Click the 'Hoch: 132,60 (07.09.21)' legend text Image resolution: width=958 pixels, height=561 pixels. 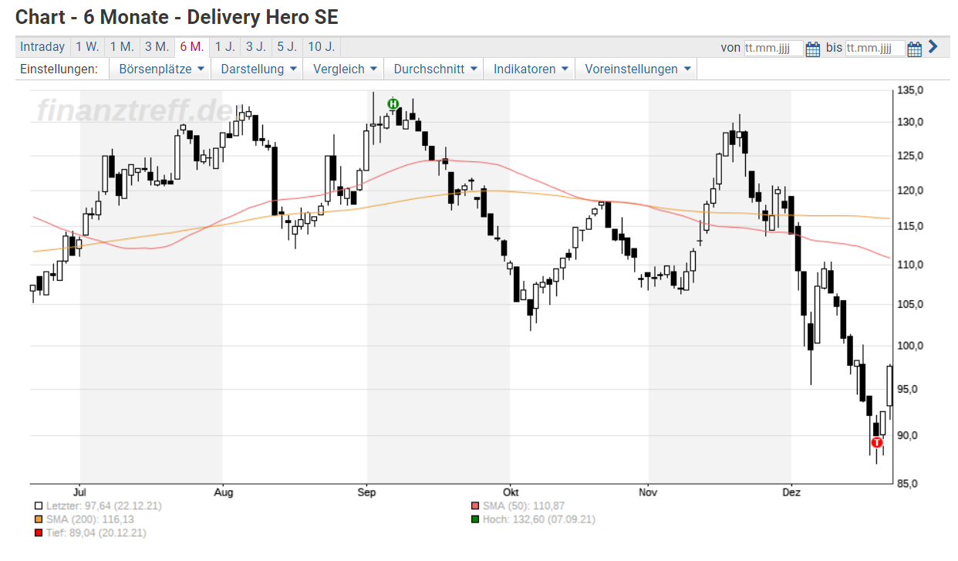point(538,519)
